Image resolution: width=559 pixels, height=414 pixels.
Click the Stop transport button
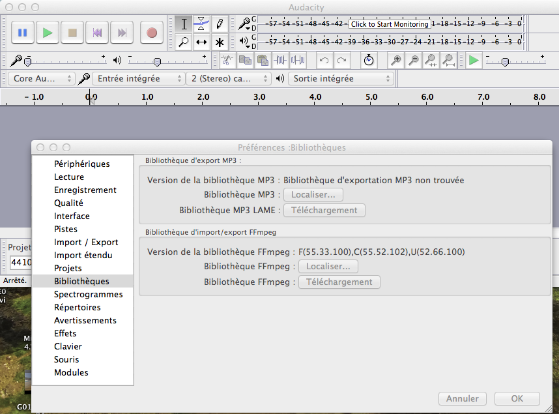click(x=72, y=33)
